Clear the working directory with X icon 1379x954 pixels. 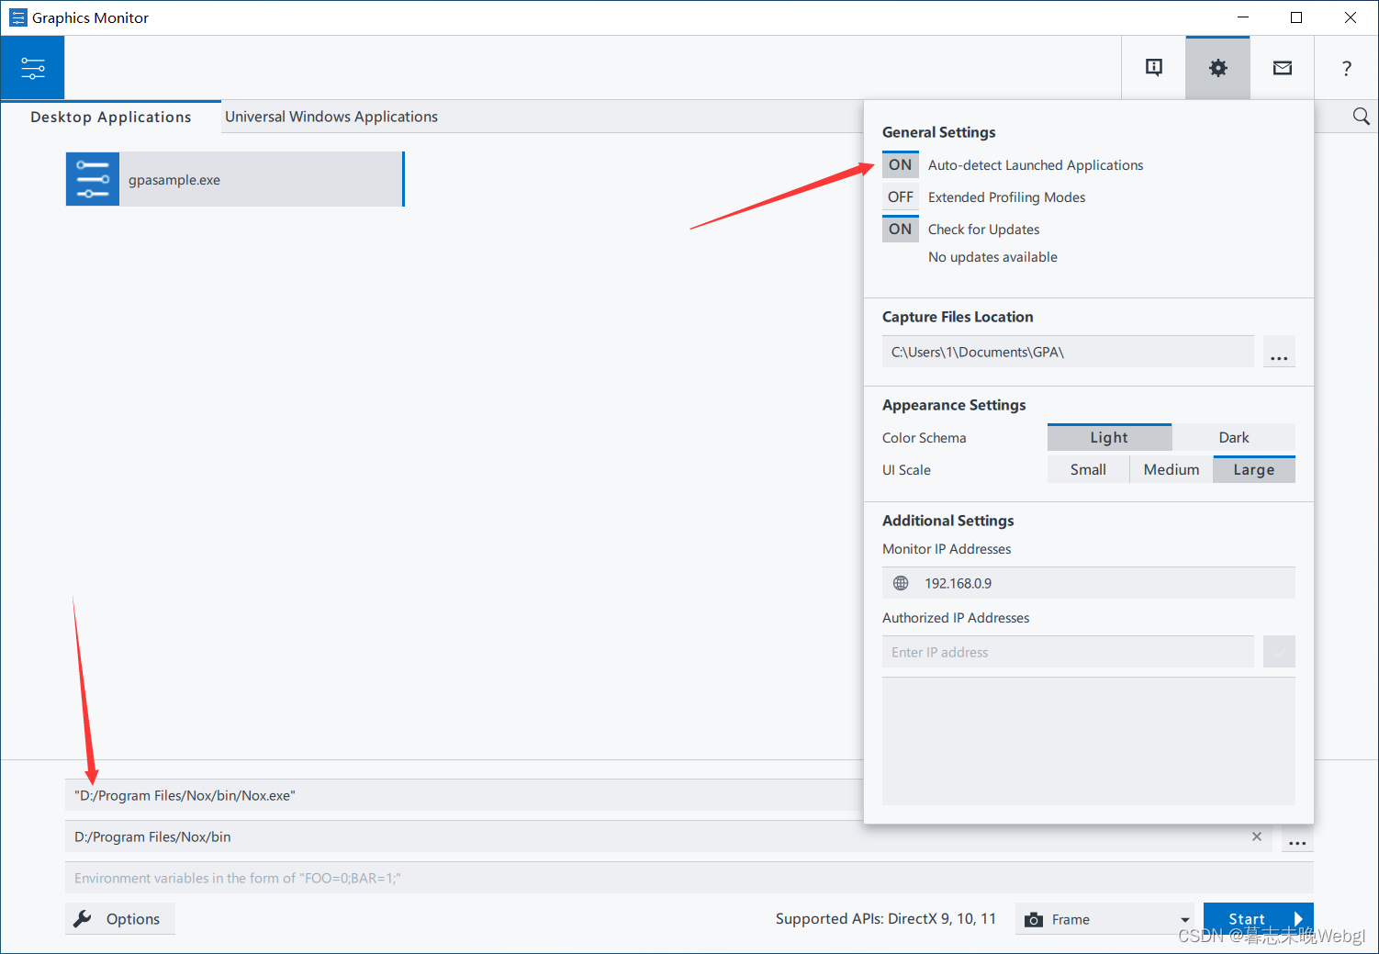[1257, 836]
